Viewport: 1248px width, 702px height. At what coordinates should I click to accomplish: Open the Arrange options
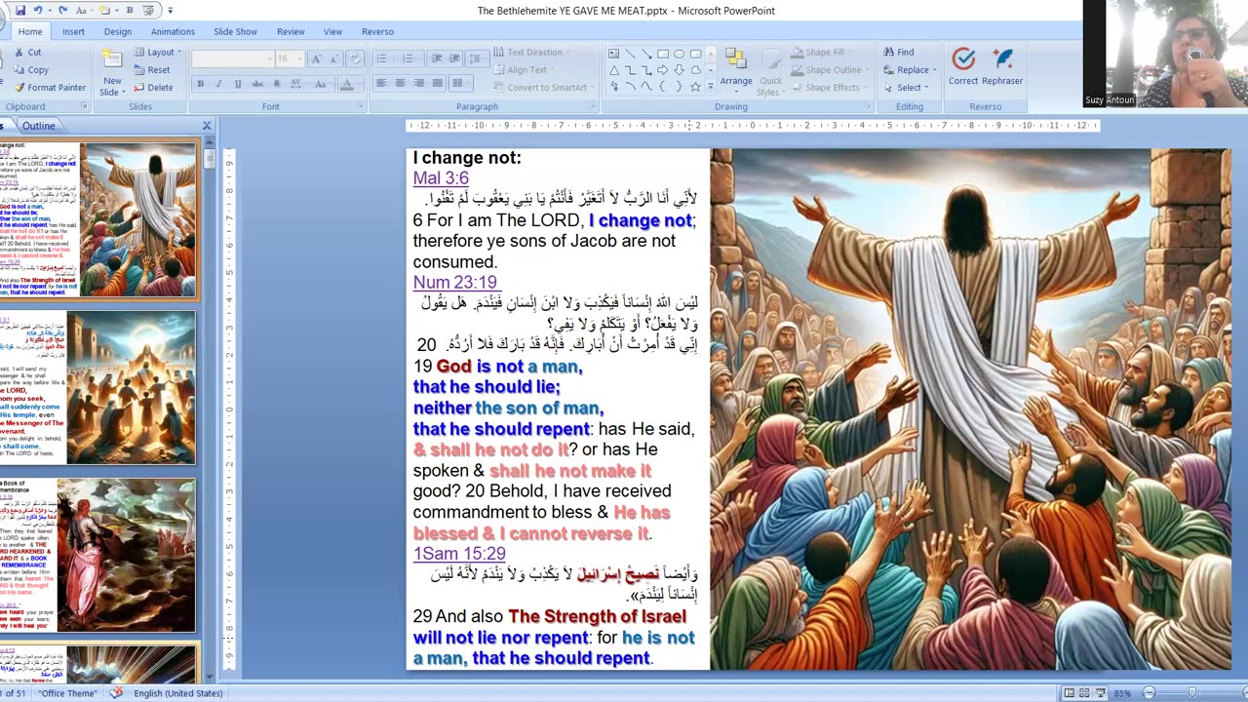click(x=736, y=71)
